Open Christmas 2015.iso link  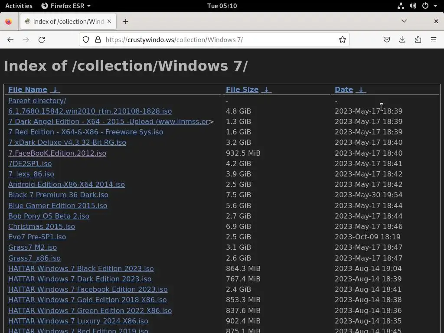coord(42,226)
